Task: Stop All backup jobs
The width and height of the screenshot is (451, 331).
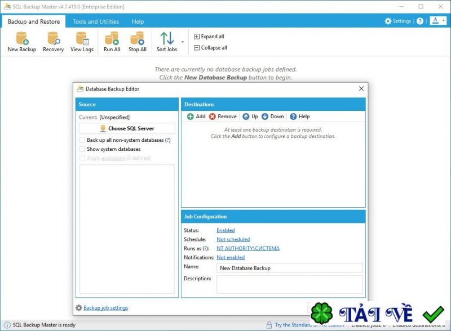Action: [138, 42]
